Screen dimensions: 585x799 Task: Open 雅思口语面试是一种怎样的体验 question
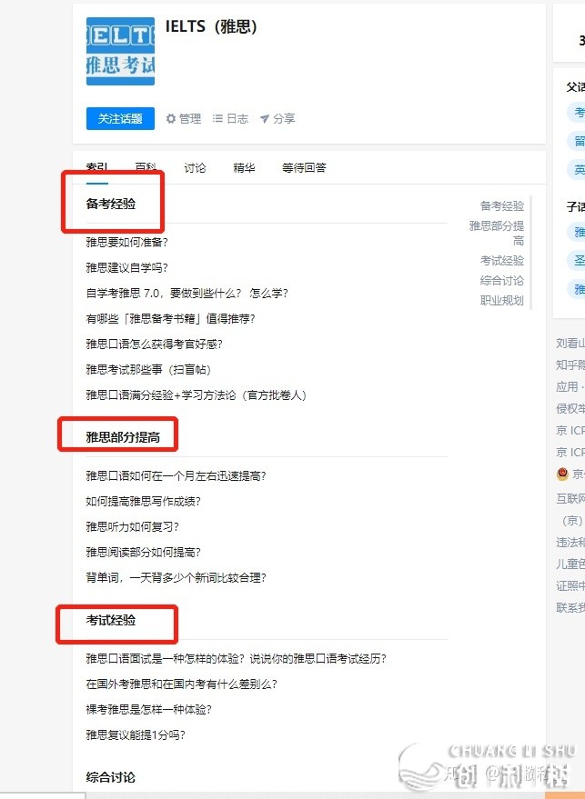(237, 659)
